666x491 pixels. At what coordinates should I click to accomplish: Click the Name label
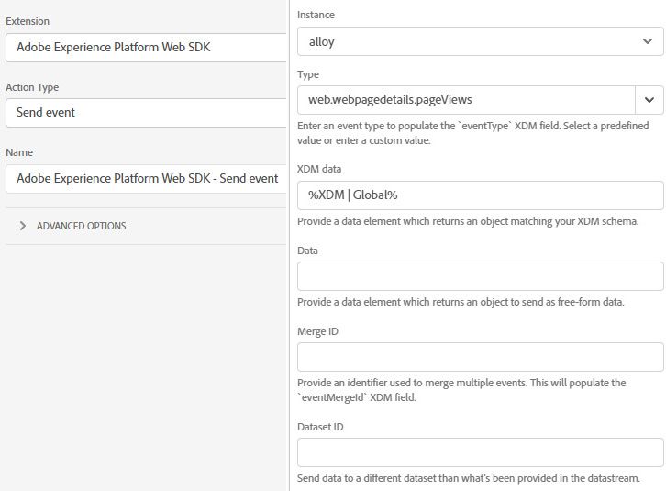coord(19,152)
